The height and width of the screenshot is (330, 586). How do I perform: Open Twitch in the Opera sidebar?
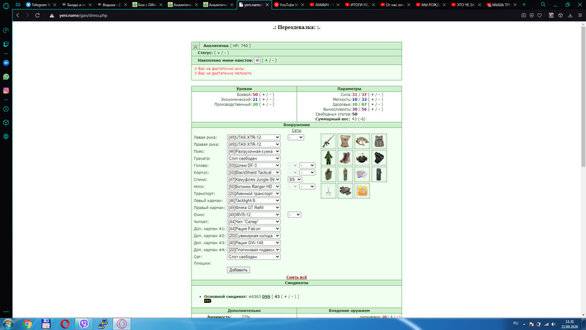6,44
